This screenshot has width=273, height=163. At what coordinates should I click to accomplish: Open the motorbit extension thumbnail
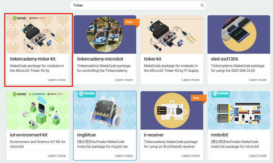tap(239, 110)
